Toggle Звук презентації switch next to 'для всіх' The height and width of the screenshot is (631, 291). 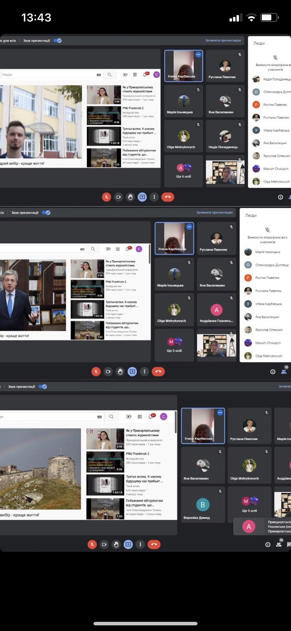pos(58,40)
